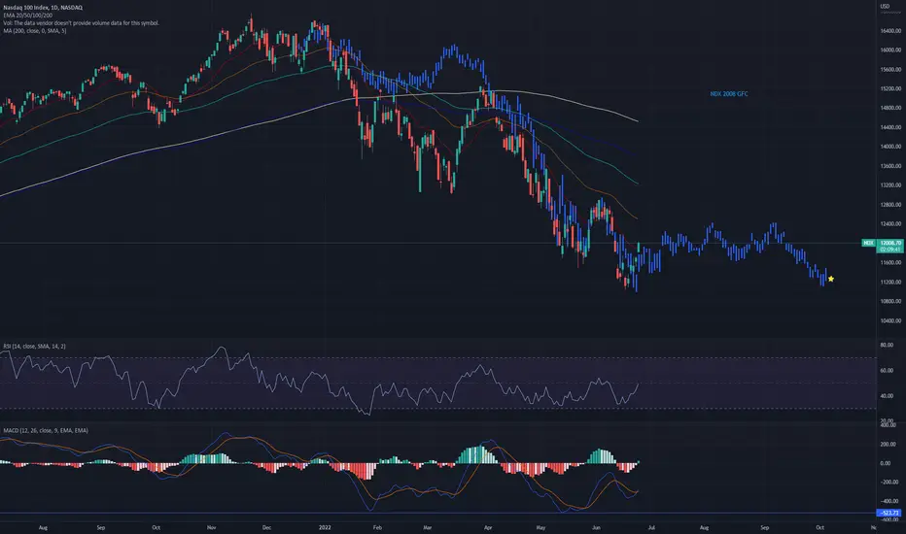Click the 'Apr' label on the time axis

point(488,527)
